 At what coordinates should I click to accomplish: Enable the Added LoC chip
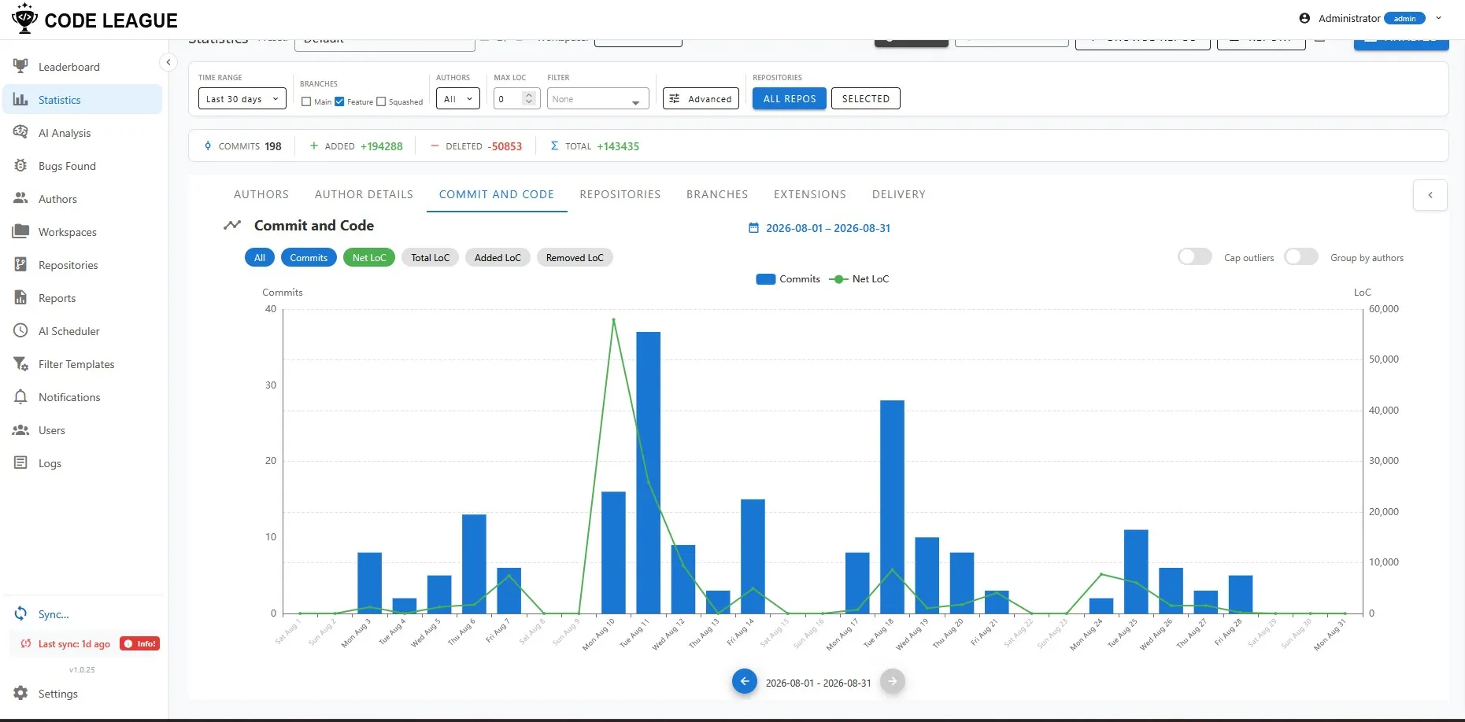click(x=498, y=257)
